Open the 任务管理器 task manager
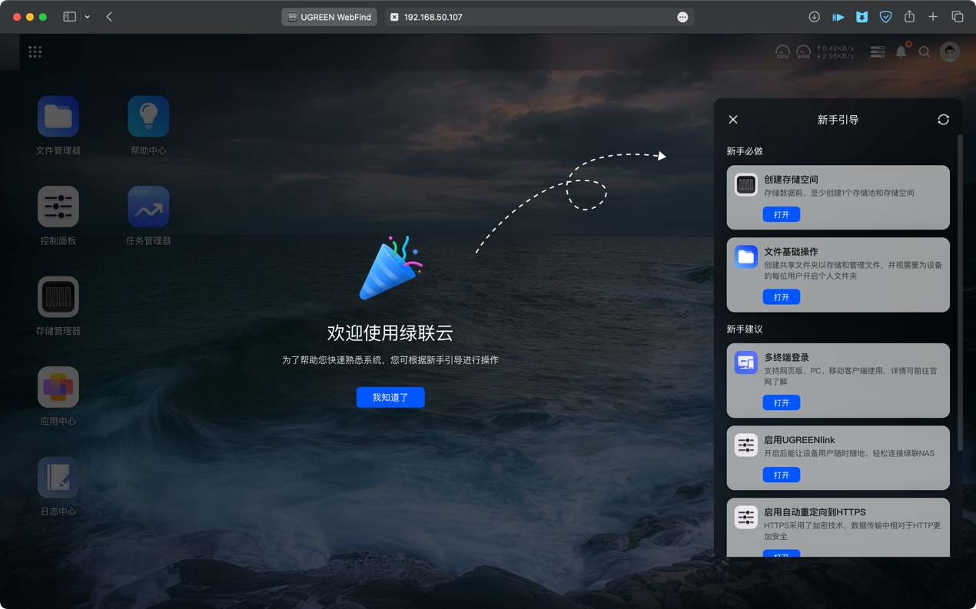The image size is (976, 609). [148, 207]
